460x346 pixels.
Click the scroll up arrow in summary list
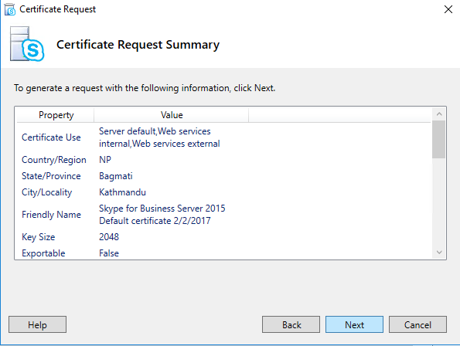point(439,114)
